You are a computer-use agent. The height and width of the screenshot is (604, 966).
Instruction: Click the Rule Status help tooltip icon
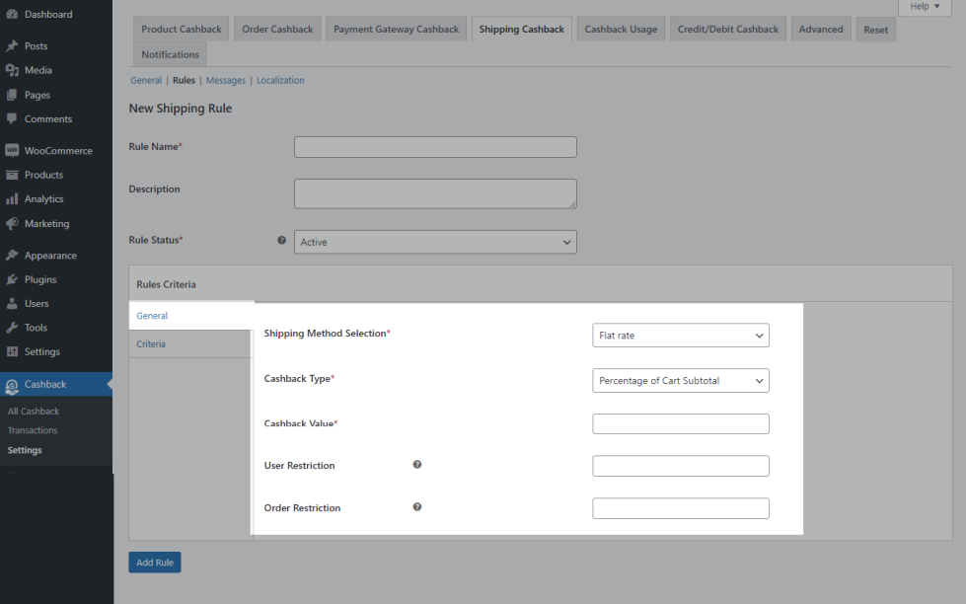pos(282,241)
